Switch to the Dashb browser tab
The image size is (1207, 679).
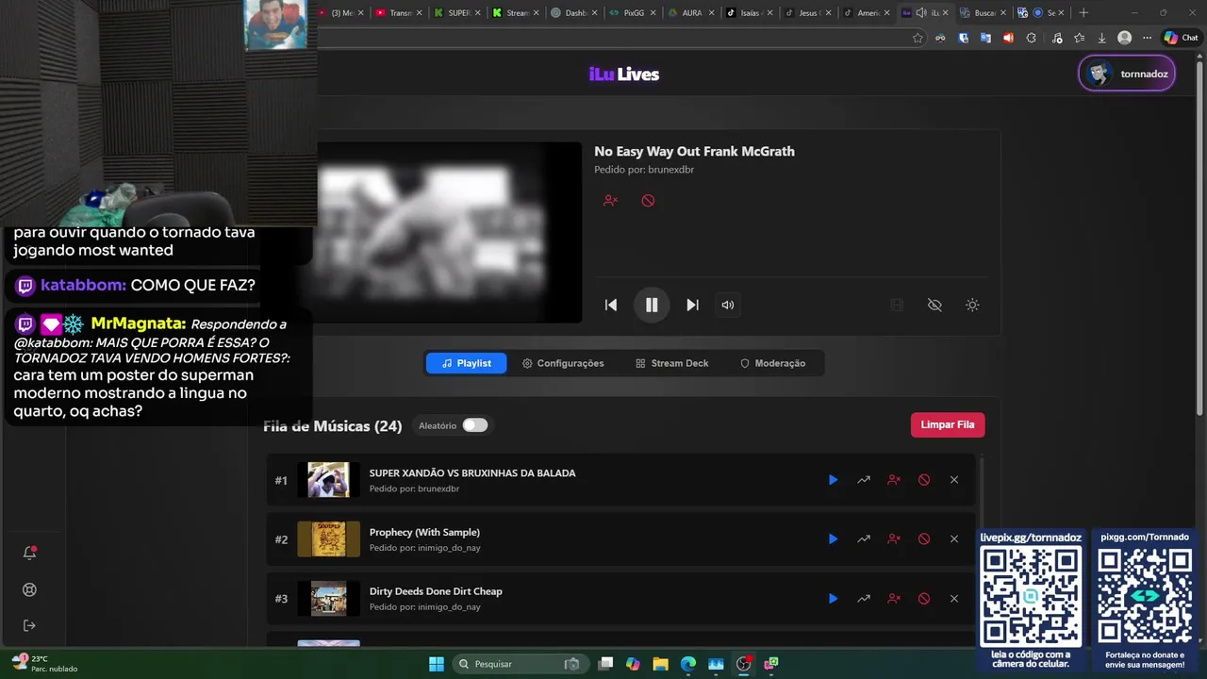pos(573,13)
